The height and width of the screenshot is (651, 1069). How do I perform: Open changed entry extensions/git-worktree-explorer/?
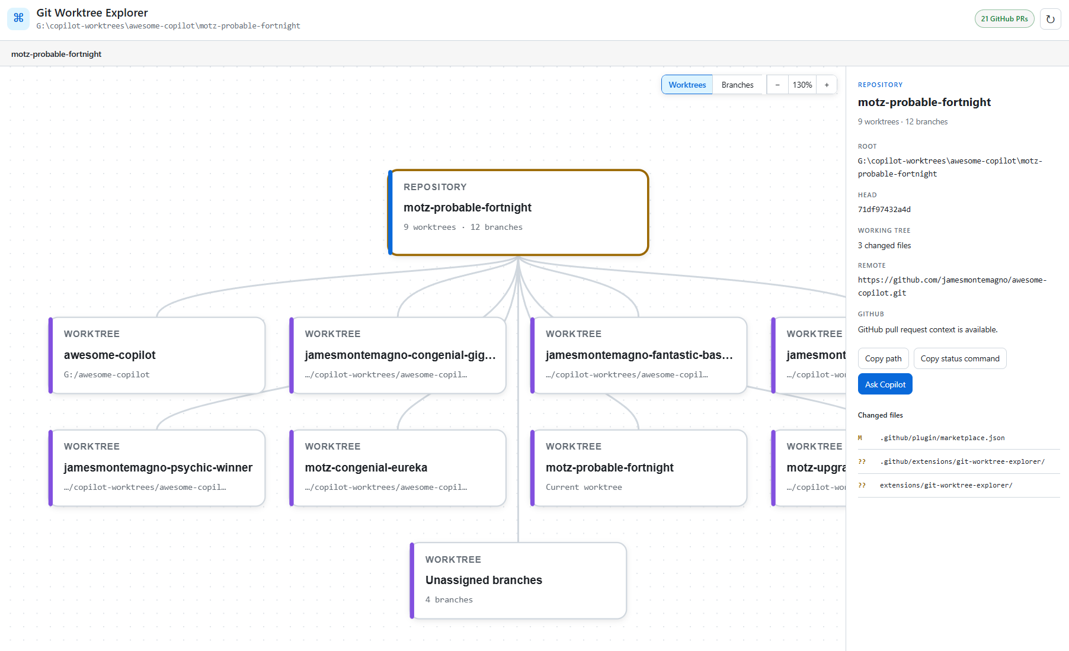point(959,485)
